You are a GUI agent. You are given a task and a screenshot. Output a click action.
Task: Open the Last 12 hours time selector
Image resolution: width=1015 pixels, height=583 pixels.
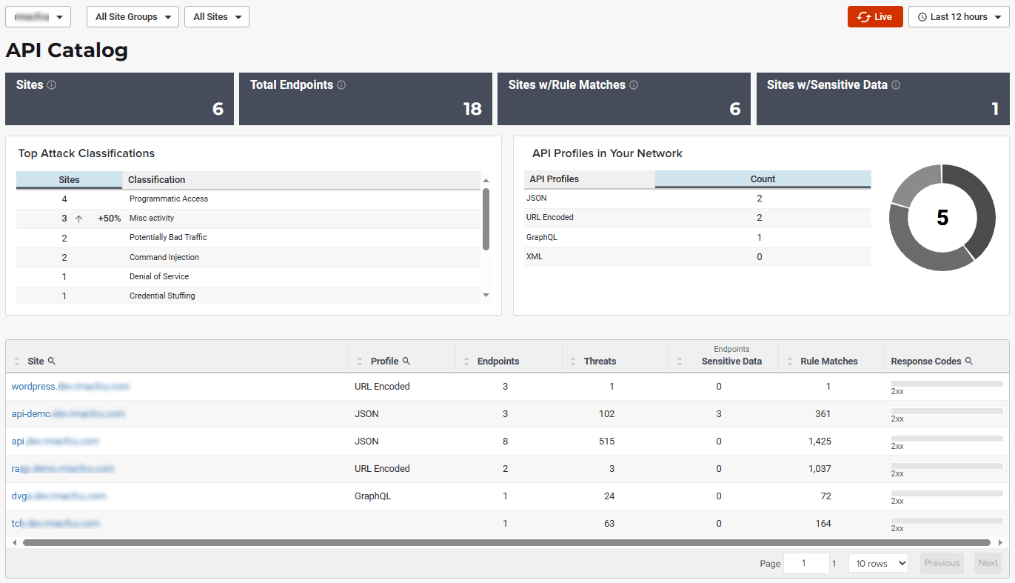pyautogui.click(x=959, y=16)
